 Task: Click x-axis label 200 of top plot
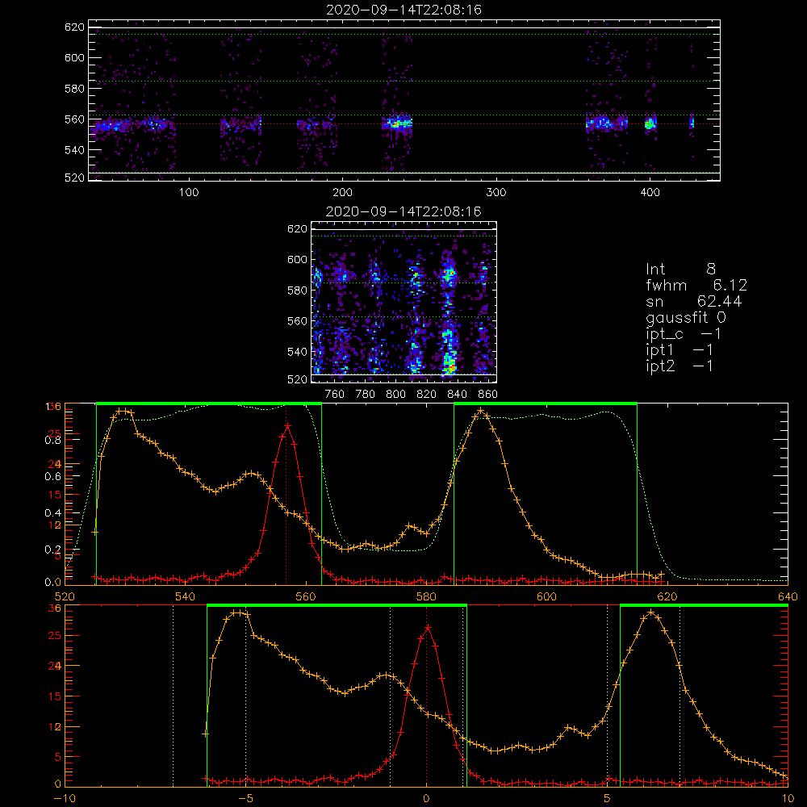click(x=342, y=193)
